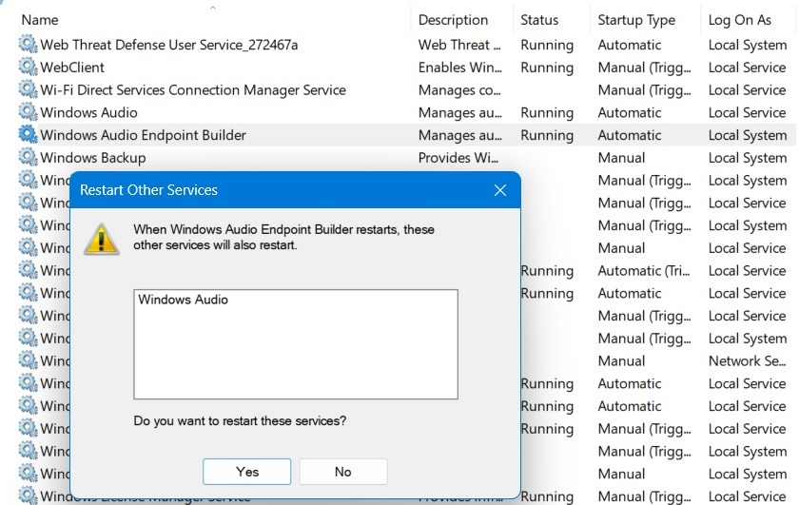The height and width of the screenshot is (505, 799).
Task: Click 'Manual (Trigg...' startup type of Wi-Fi Direct
Action: 644,90
